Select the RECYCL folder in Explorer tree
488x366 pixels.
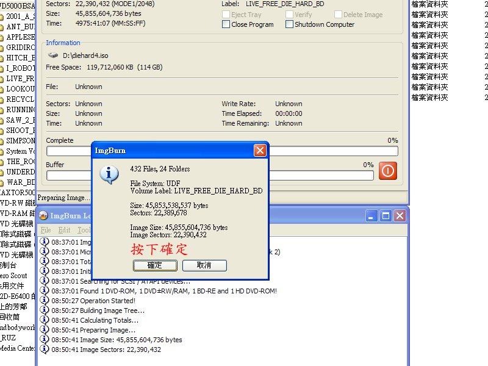[21, 99]
